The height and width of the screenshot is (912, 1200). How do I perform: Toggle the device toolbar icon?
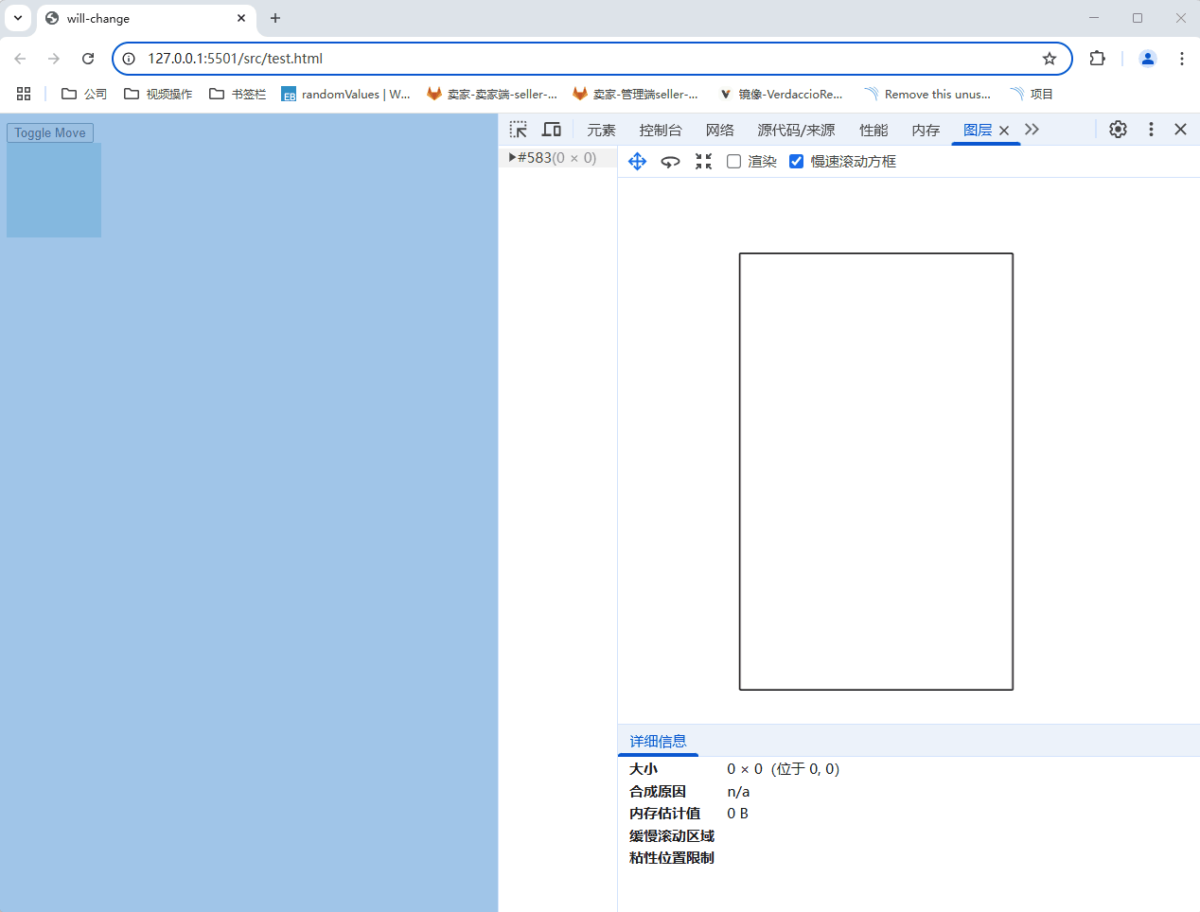coord(552,130)
